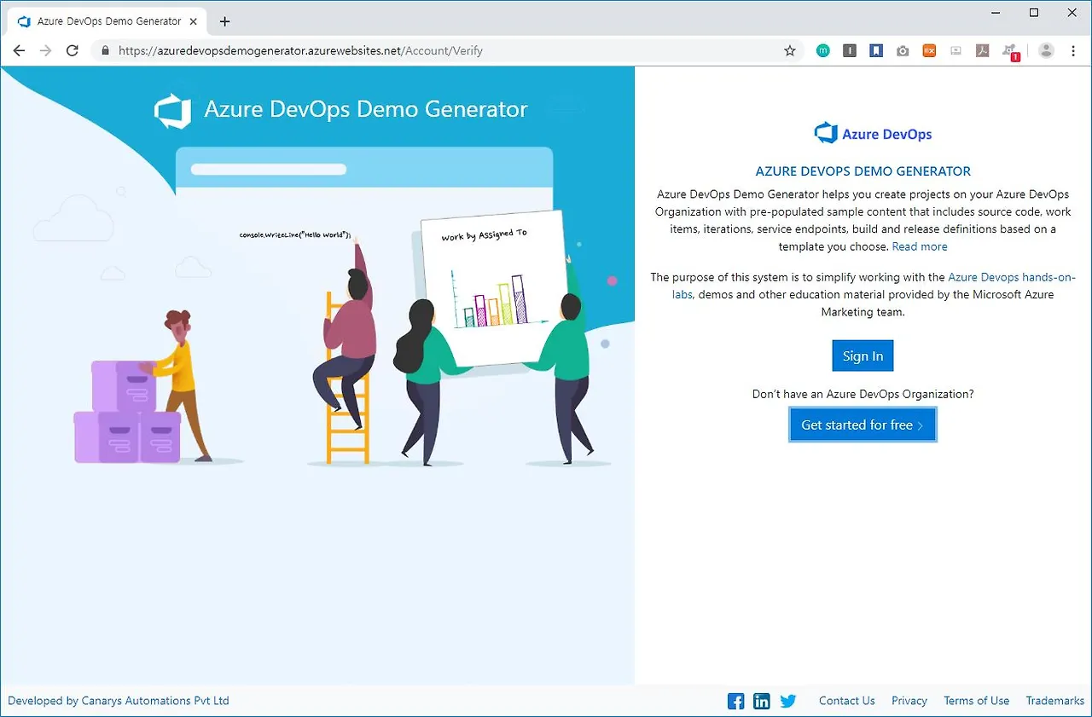Open the blue bookmark extension
The width and height of the screenshot is (1092, 717).
tap(876, 51)
